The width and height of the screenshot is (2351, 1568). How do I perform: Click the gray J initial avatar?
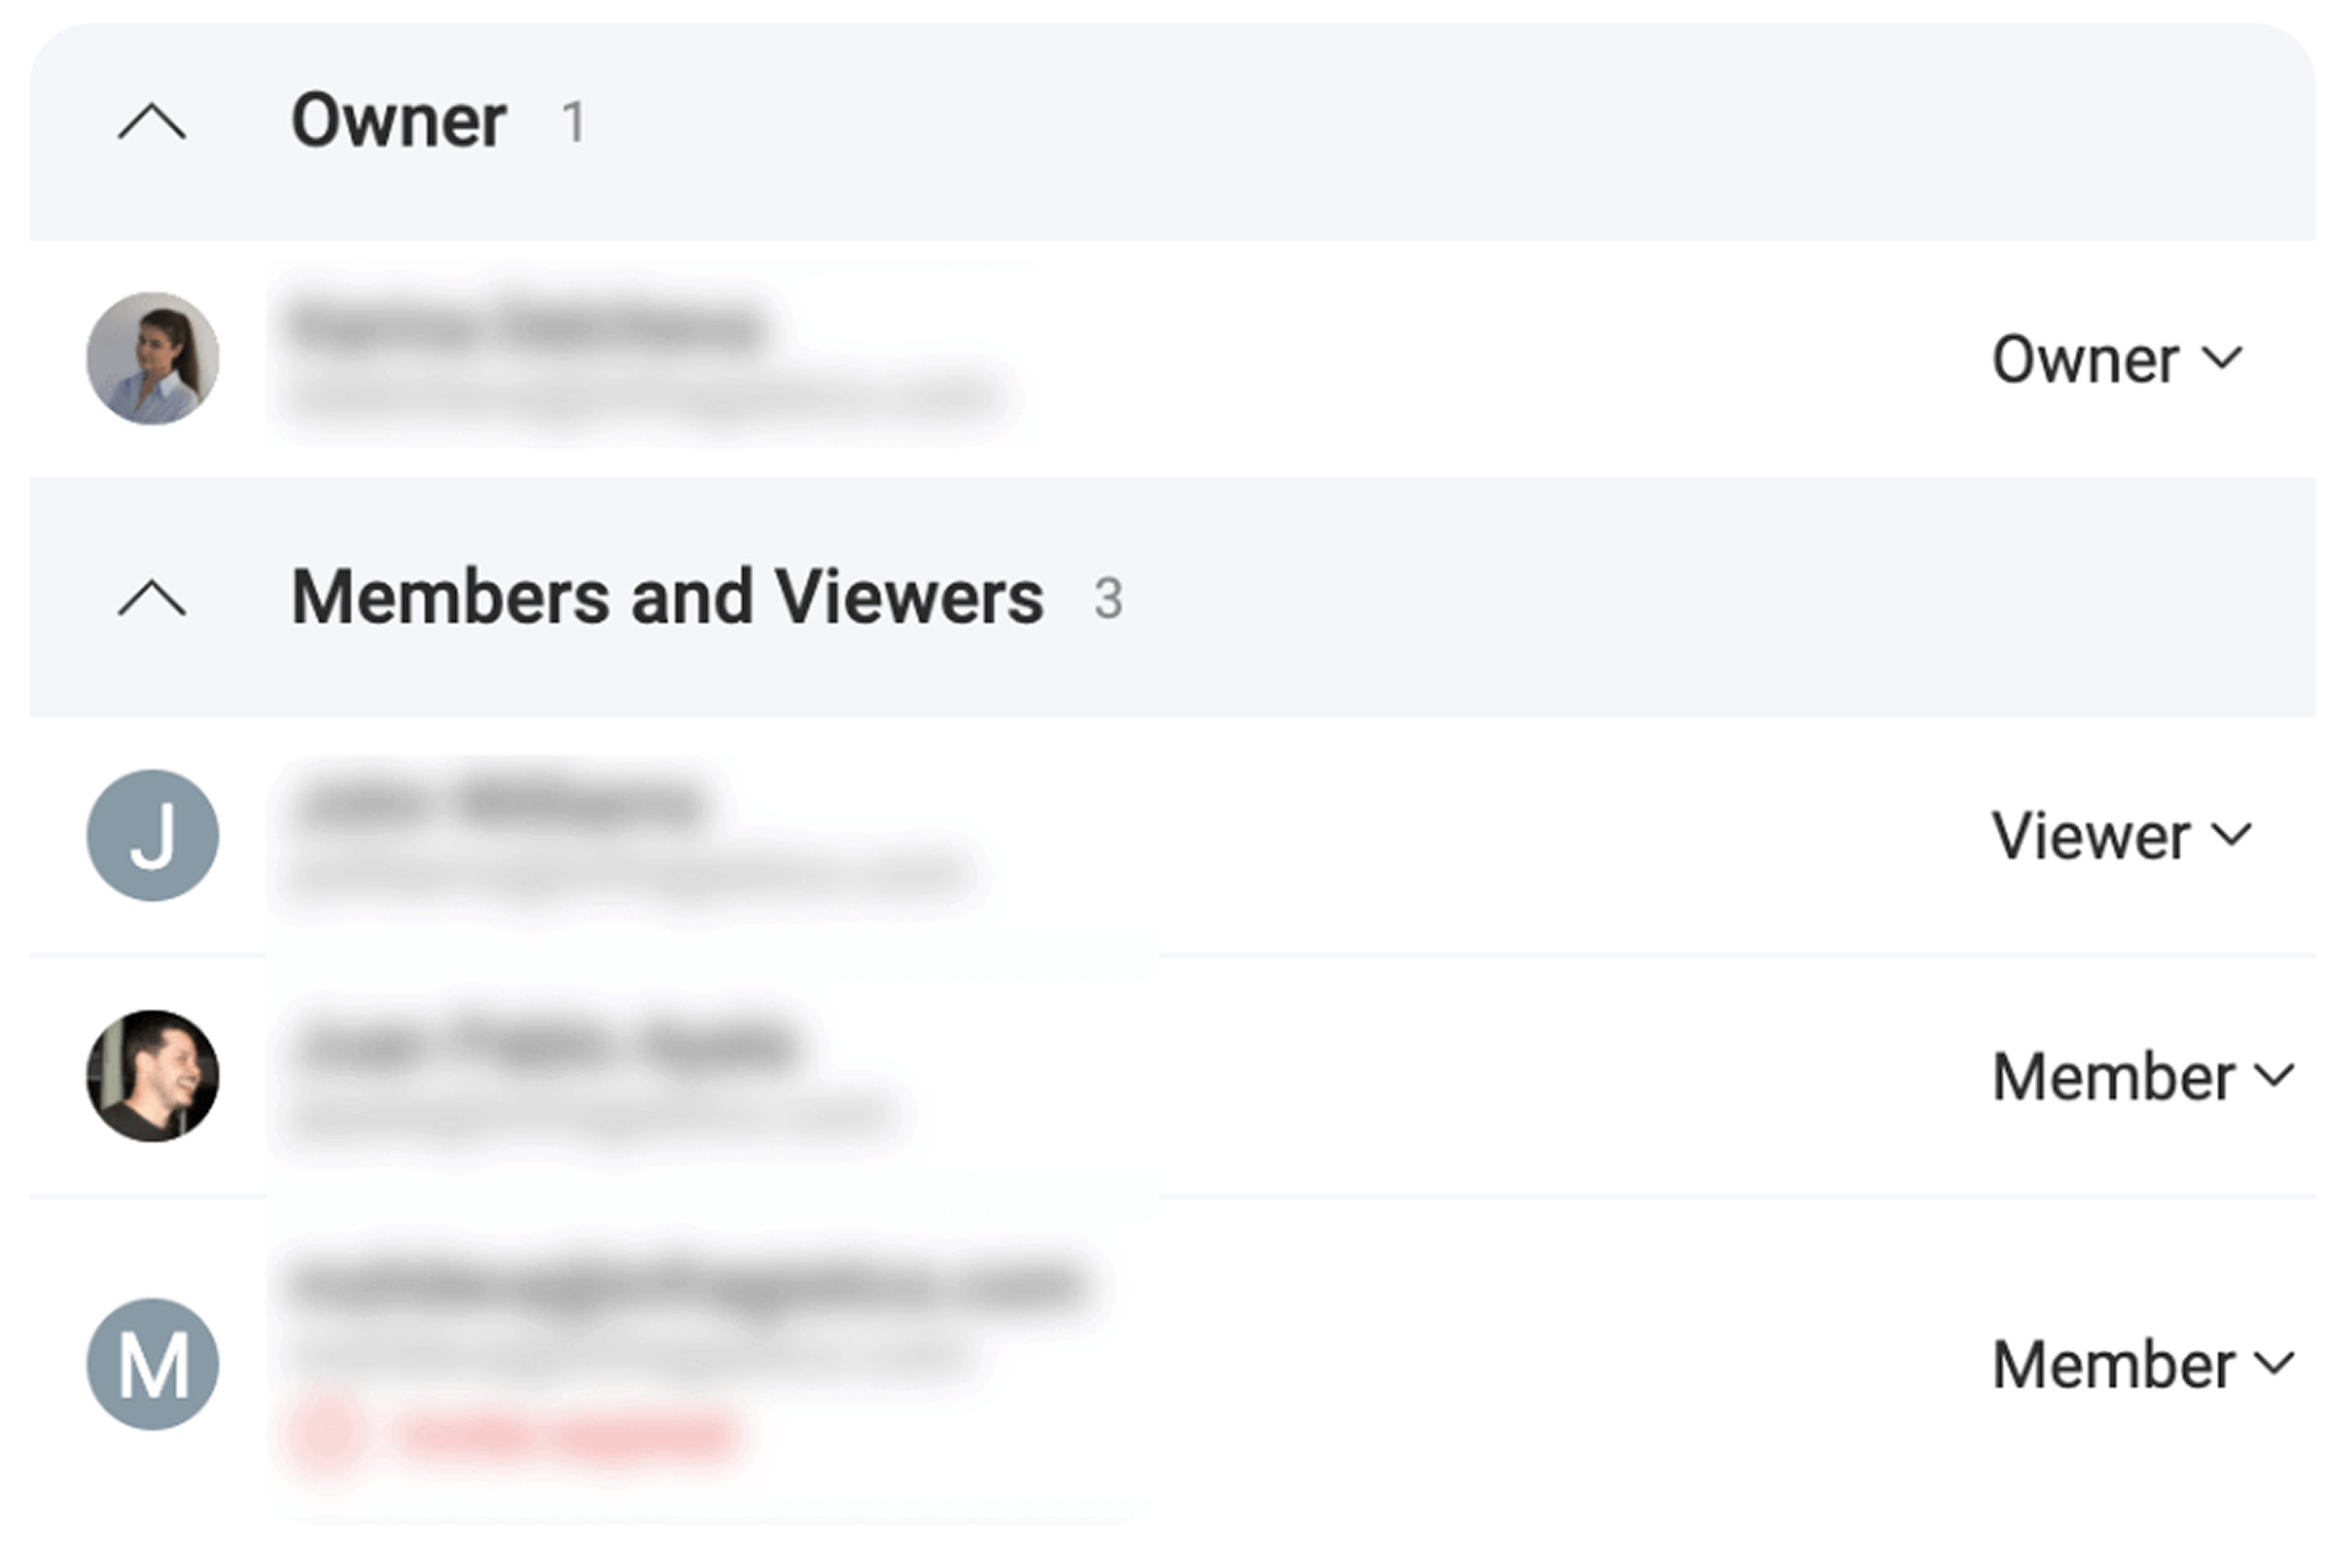click(x=153, y=835)
